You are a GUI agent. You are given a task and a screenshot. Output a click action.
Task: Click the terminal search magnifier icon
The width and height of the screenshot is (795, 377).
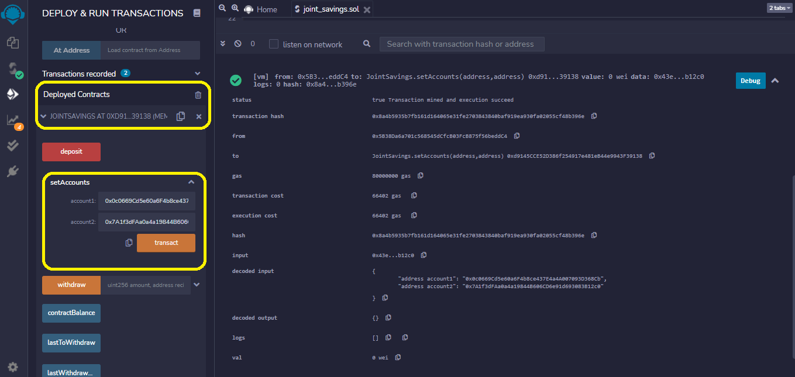(367, 44)
